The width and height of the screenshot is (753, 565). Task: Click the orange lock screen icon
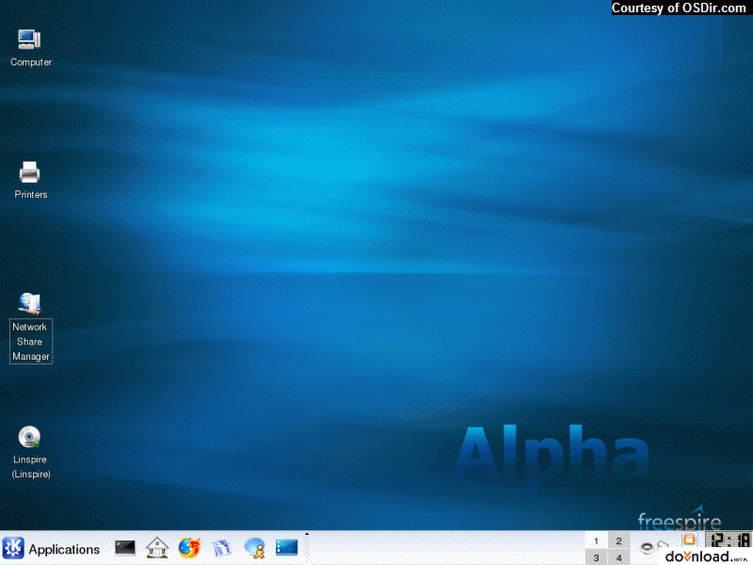click(689, 539)
